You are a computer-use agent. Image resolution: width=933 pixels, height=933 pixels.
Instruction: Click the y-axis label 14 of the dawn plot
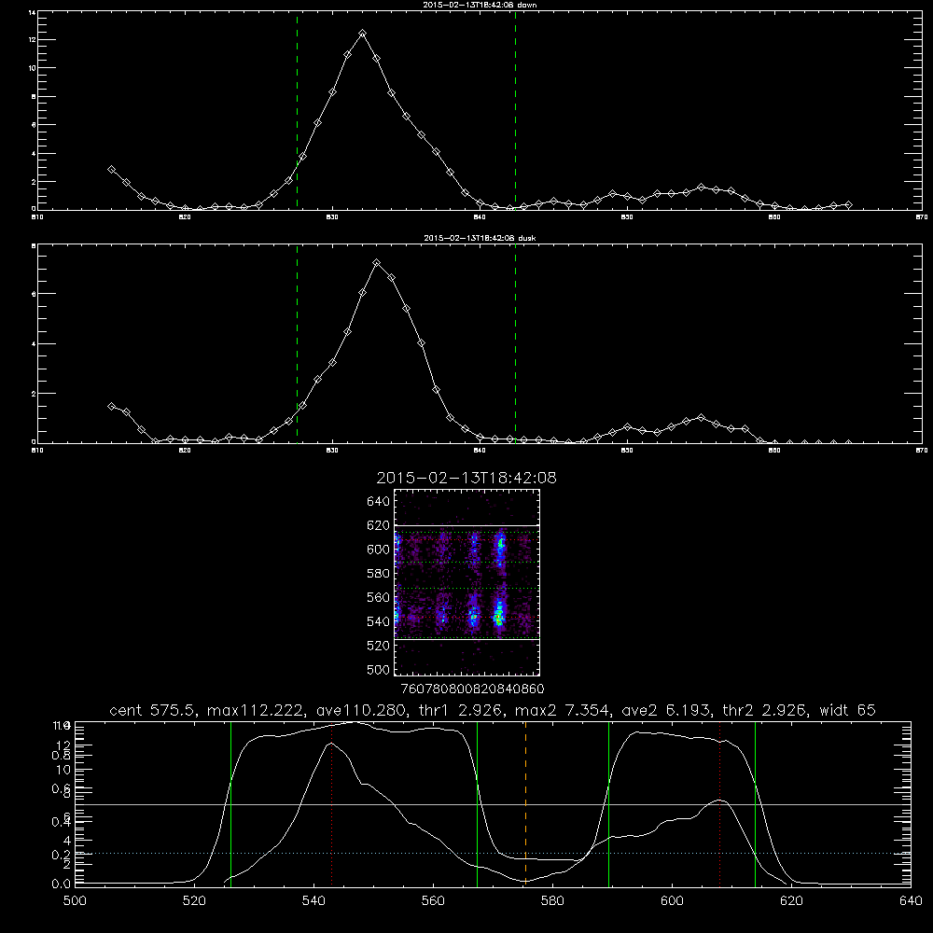pos(32,12)
